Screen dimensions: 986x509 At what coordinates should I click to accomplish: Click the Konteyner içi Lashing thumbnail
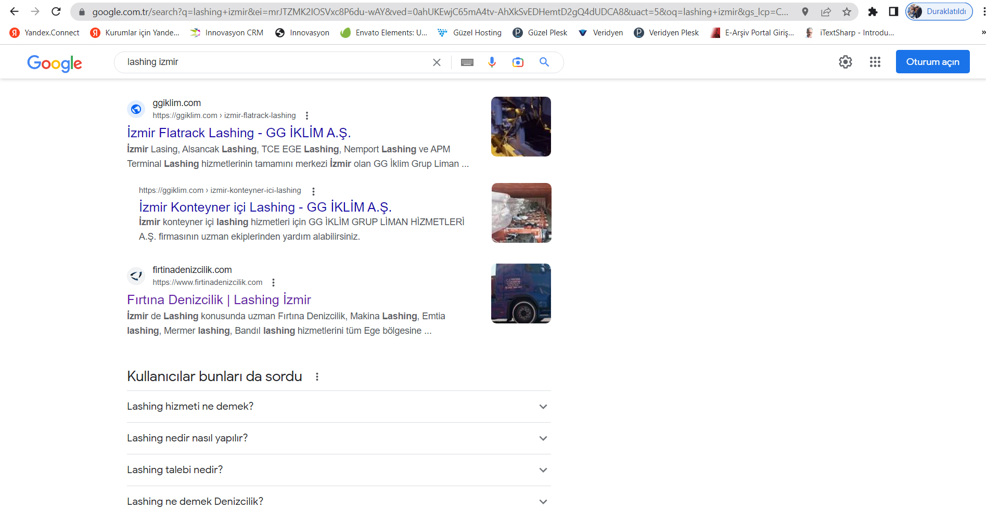[521, 213]
